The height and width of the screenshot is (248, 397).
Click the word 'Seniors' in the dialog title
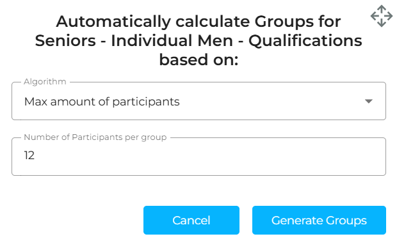tap(65, 41)
